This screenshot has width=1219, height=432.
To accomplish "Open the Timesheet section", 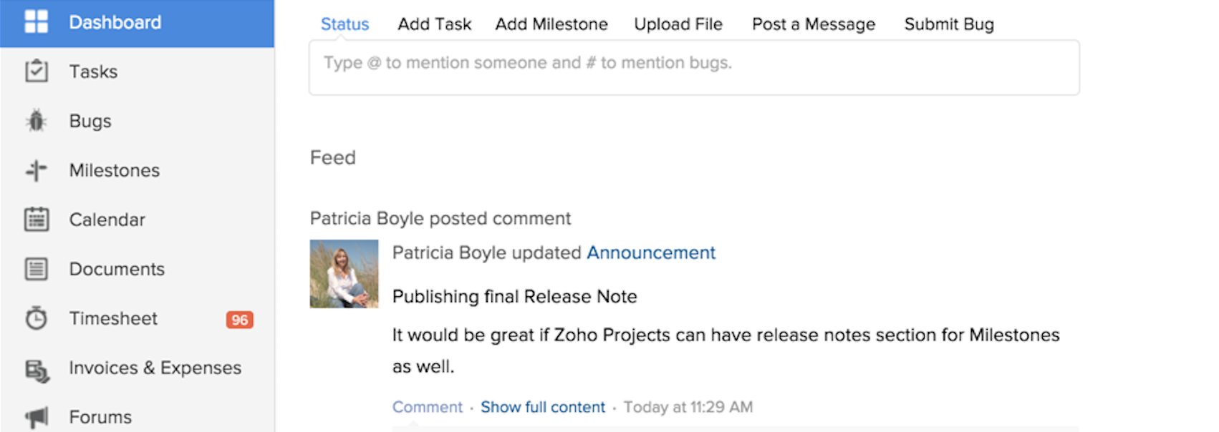I will (x=112, y=318).
